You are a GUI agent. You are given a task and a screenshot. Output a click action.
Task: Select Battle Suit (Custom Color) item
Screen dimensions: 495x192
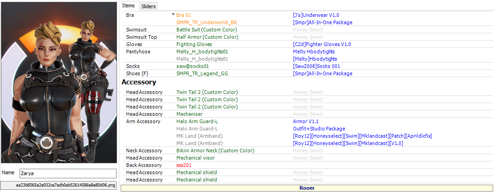coord(207,30)
